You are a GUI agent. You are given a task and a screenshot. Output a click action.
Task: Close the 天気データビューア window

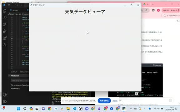tap(138, 5)
